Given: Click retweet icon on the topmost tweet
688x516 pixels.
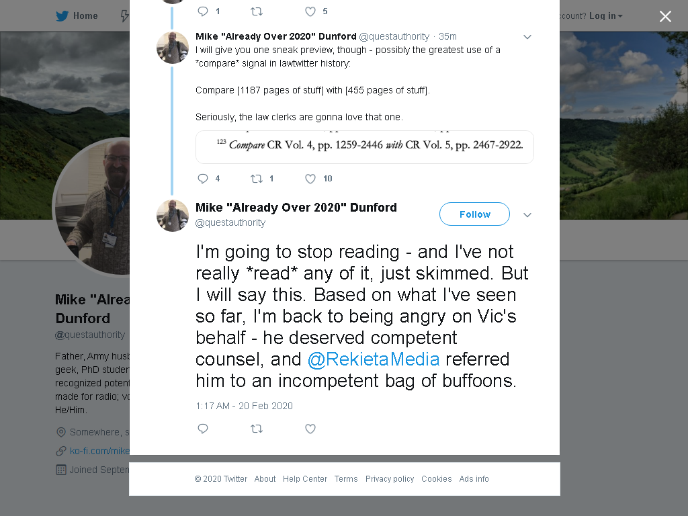Looking at the screenshot, I should click(x=257, y=11).
